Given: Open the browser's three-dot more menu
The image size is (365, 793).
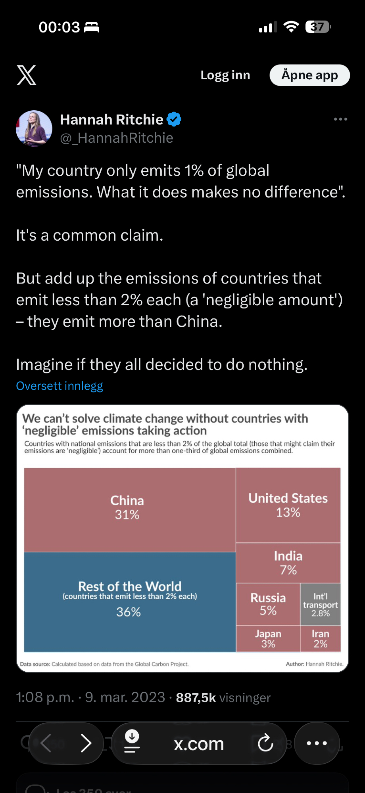Looking at the screenshot, I should point(317,743).
